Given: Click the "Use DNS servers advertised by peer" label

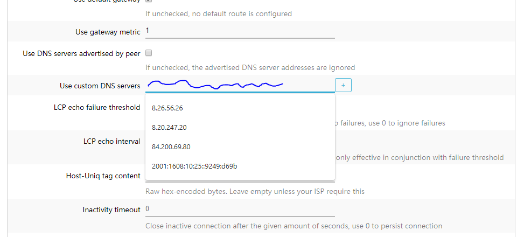Looking at the screenshot, I should coord(81,54).
